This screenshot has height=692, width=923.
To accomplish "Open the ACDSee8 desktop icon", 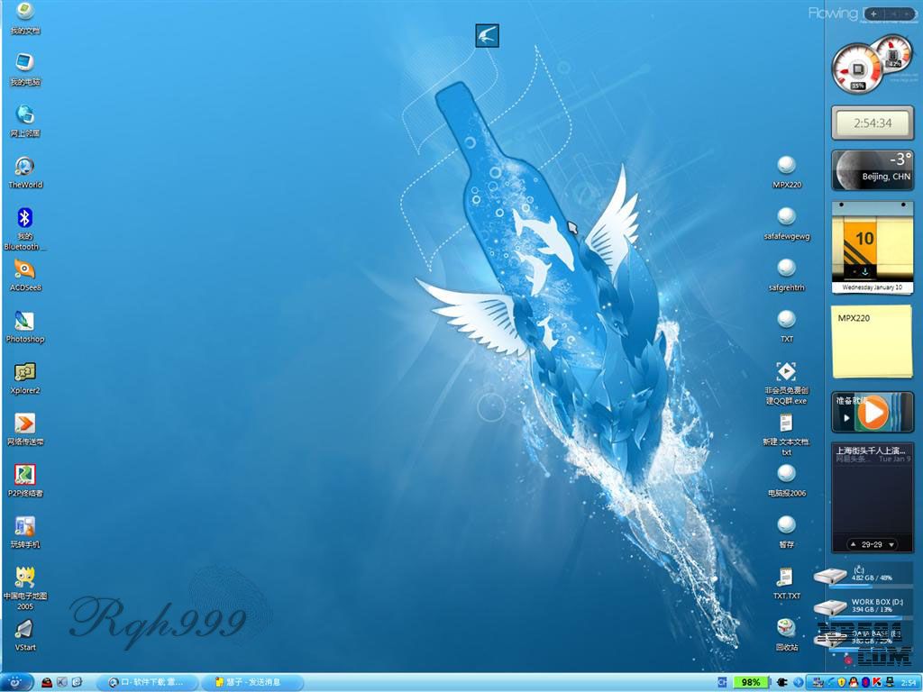I will [x=24, y=270].
